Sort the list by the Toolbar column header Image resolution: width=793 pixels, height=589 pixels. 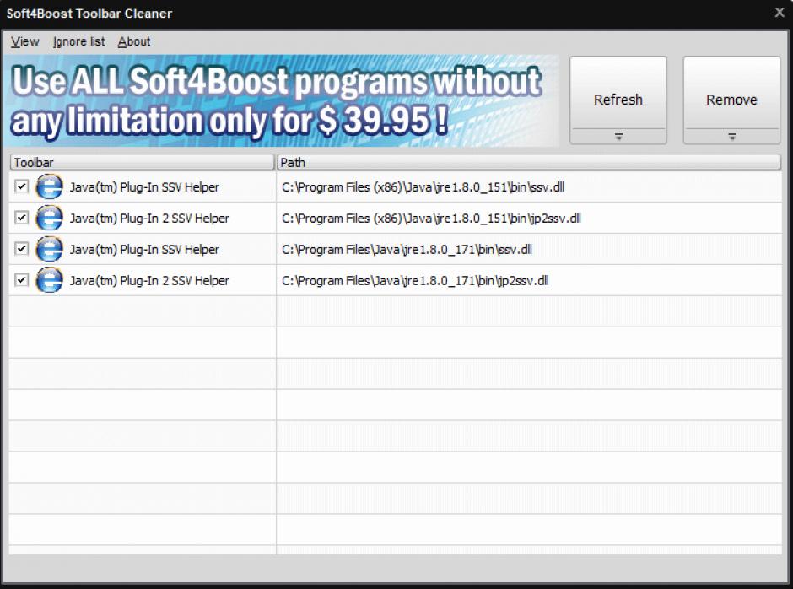tap(142, 162)
